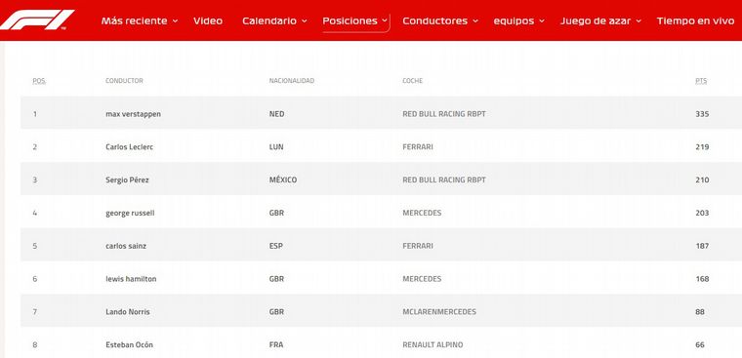Click points value 335
Viewport: 742px width, 358px height.
[702, 114]
